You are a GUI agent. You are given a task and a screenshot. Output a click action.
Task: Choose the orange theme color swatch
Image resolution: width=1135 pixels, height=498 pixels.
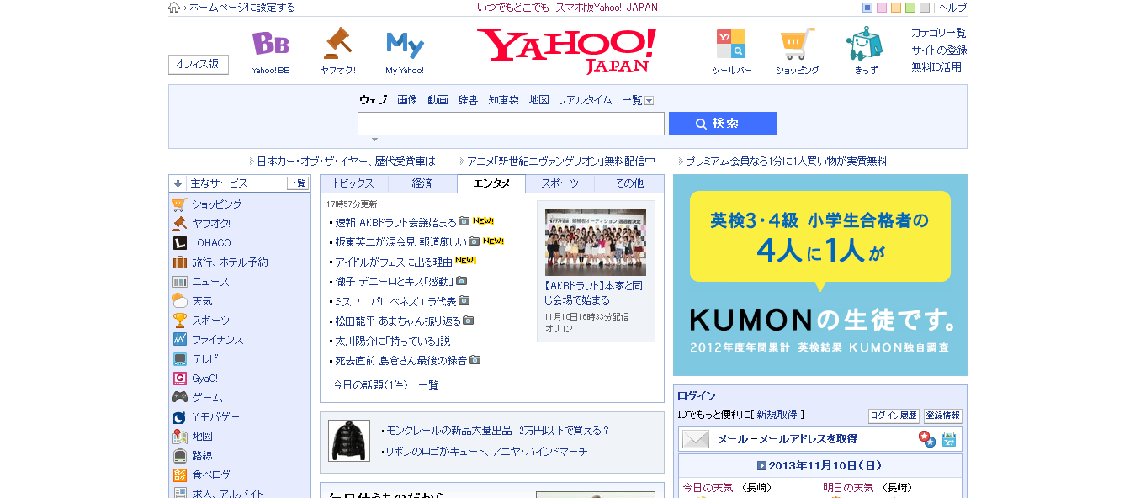(x=896, y=8)
